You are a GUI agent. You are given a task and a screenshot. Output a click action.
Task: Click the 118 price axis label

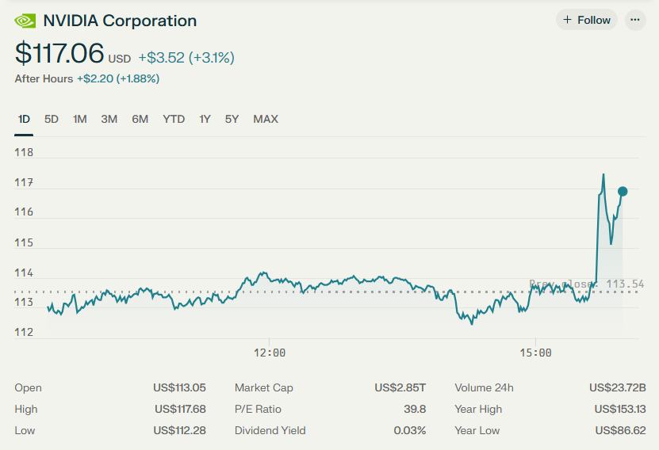[x=24, y=152]
